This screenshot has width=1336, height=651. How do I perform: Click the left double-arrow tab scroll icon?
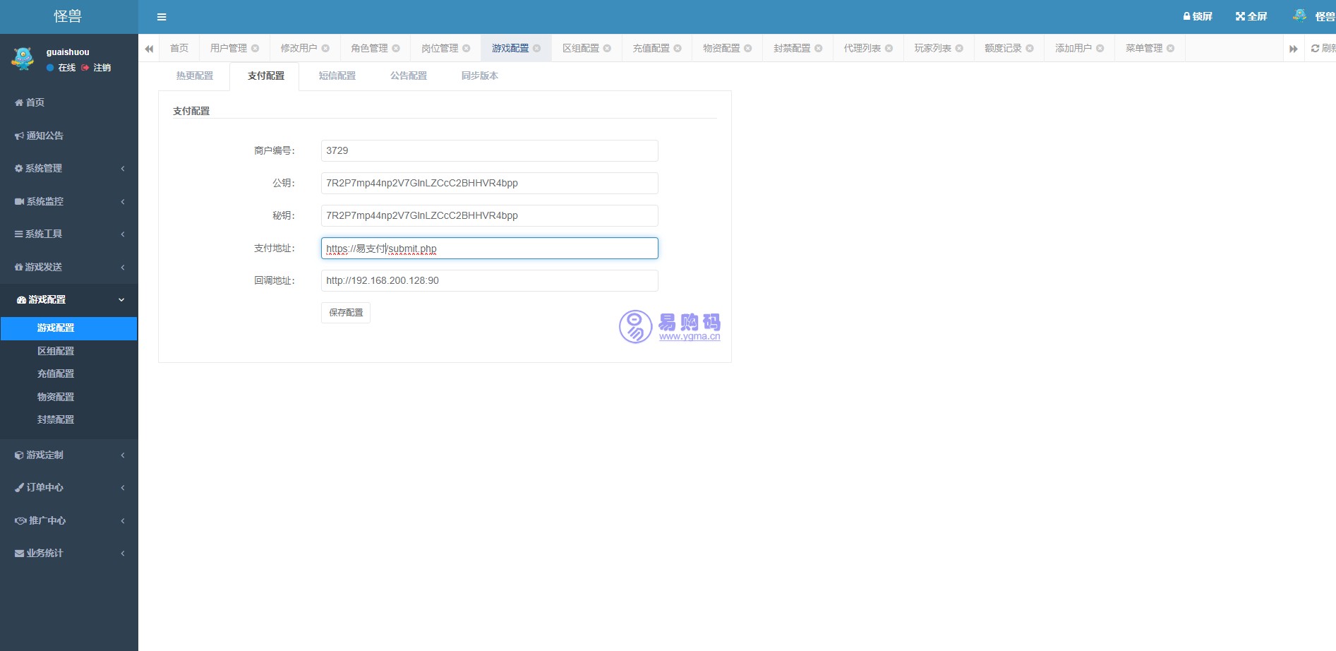point(149,48)
